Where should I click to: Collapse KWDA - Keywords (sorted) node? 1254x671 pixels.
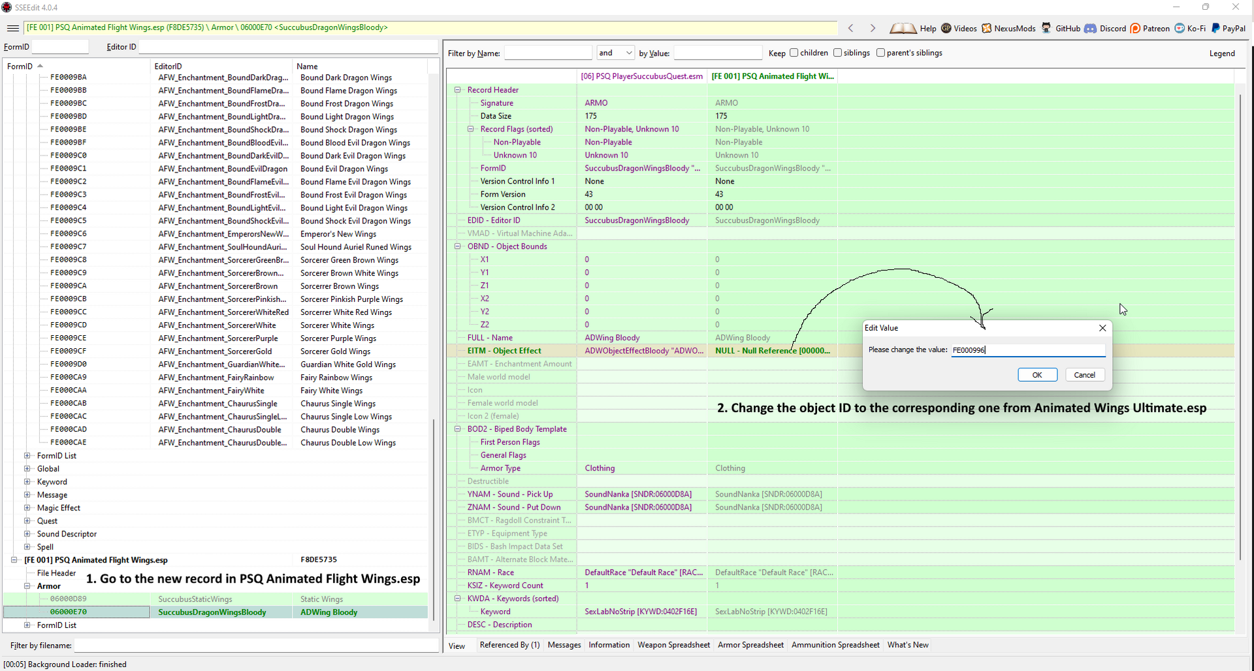pos(458,598)
